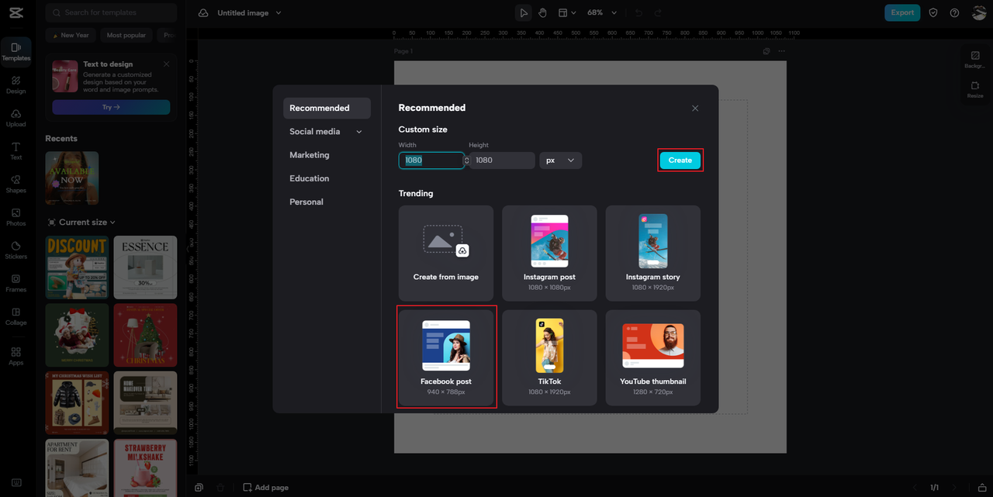Click the keyboard shortcuts icon
This screenshot has width=993, height=497.
coord(16,483)
